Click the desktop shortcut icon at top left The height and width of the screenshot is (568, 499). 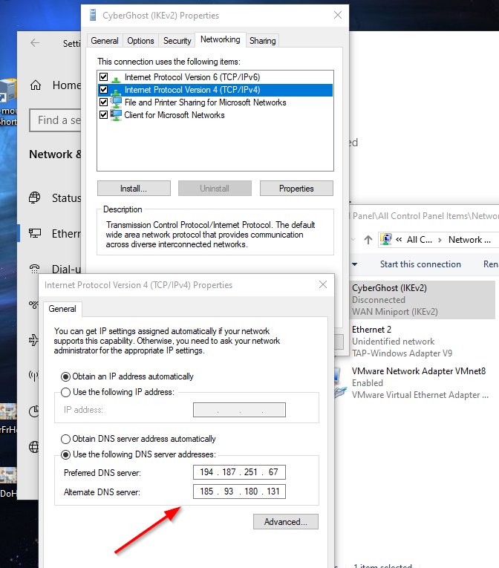click(8, 90)
